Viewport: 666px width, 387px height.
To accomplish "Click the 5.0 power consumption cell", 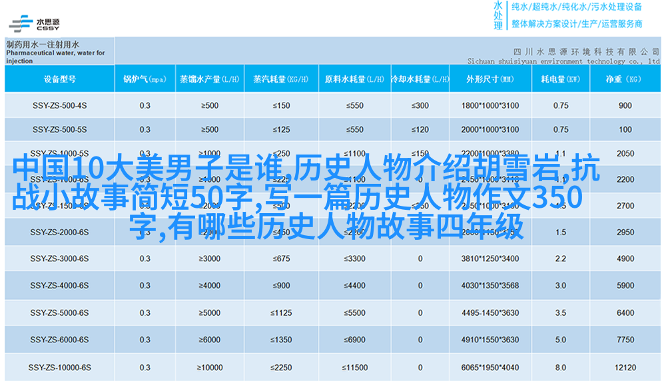I will coord(561,340).
